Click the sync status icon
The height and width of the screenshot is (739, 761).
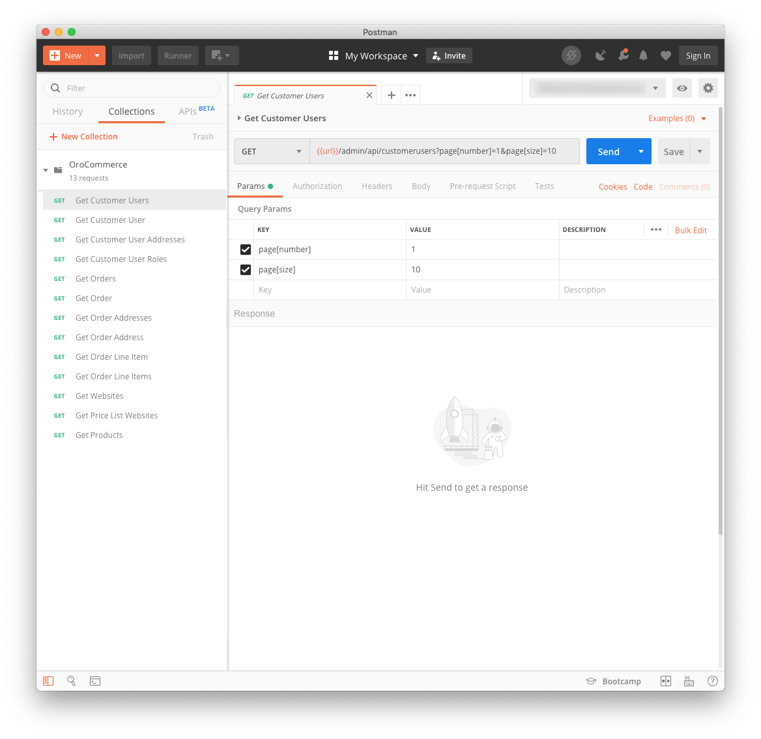coord(571,56)
